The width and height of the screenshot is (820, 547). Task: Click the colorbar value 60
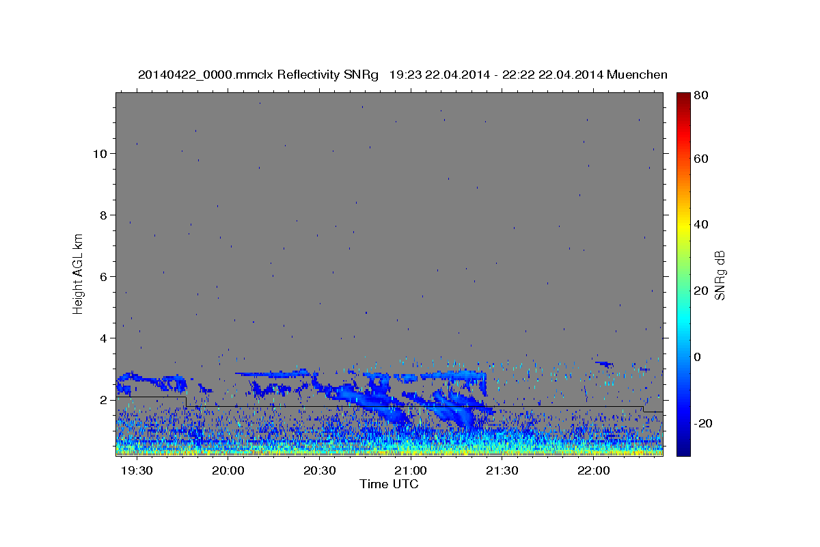click(702, 159)
